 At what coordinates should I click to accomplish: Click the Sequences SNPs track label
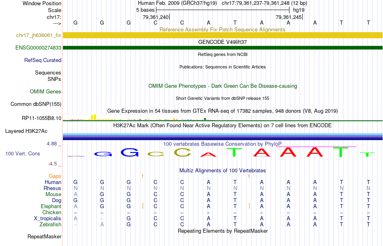pos(48,76)
